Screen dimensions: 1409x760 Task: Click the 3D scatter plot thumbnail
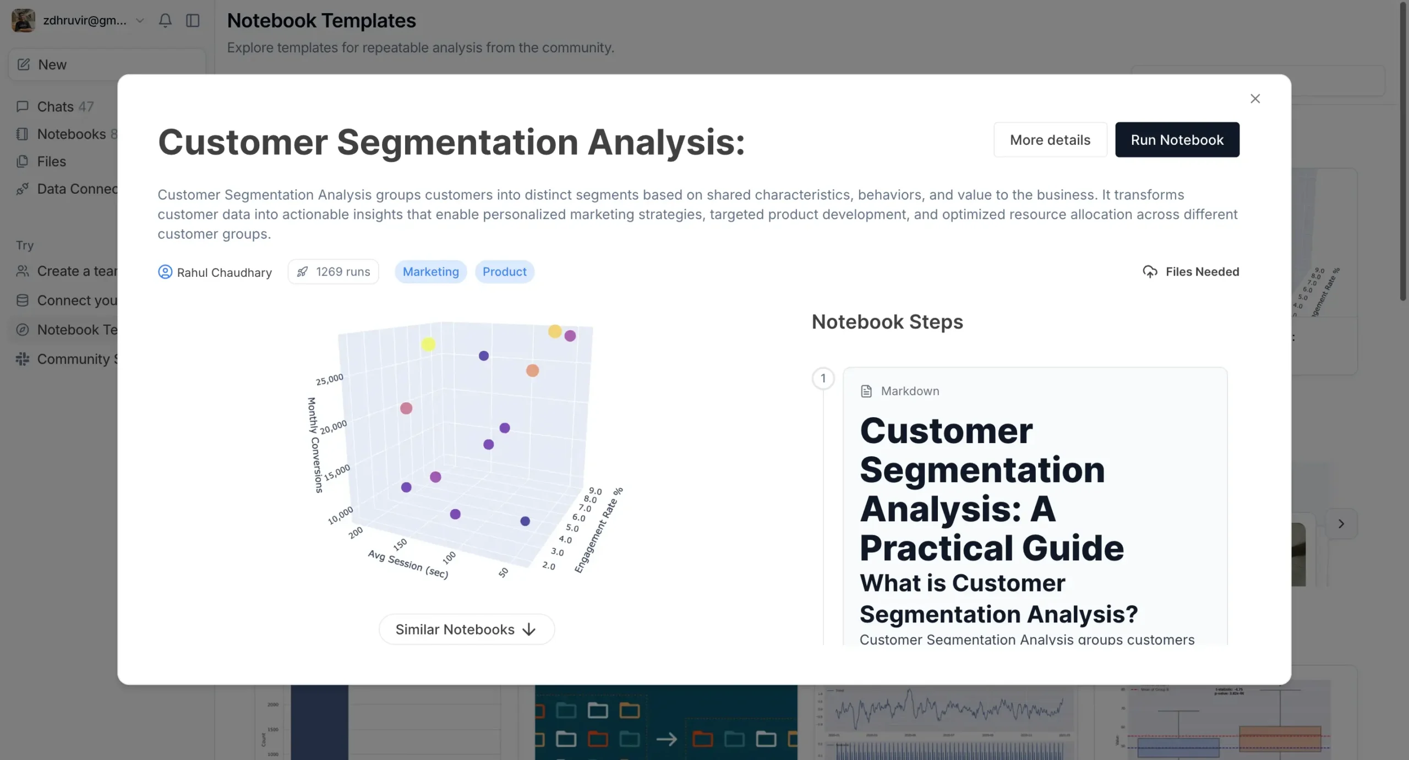coord(466,449)
